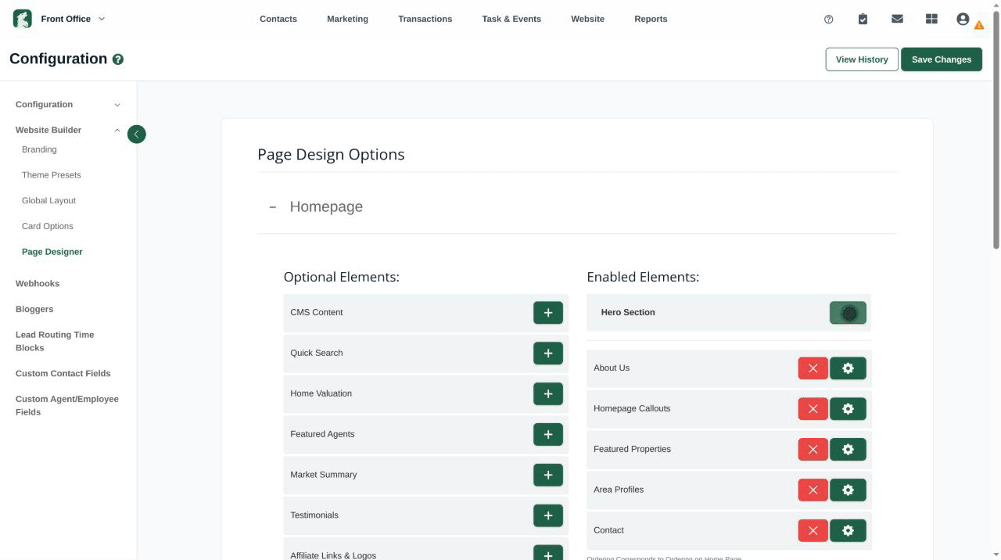The width and height of the screenshot is (1001, 560).
Task: Add the Quick Search element
Action: pos(547,353)
